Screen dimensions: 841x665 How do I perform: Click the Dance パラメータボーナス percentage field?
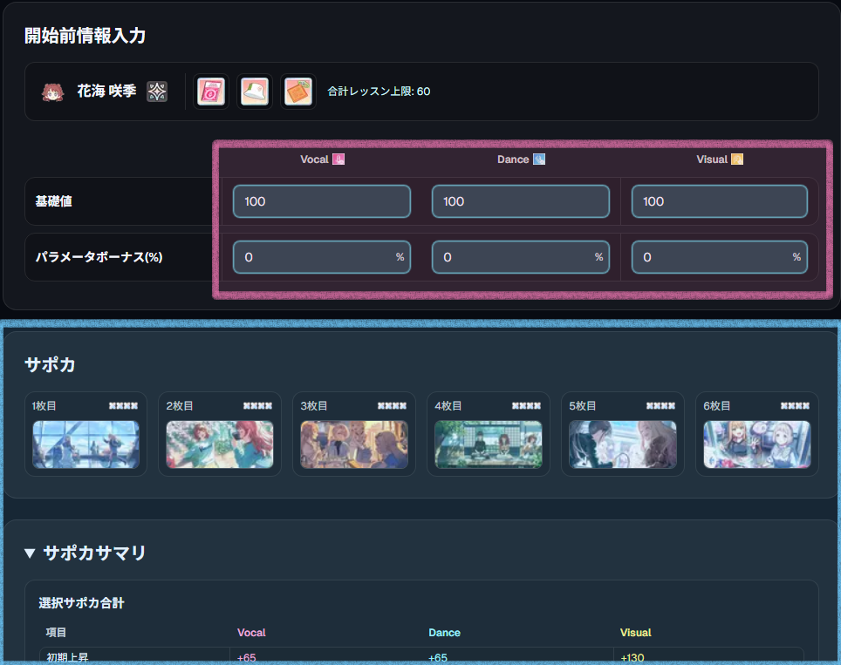click(520, 257)
